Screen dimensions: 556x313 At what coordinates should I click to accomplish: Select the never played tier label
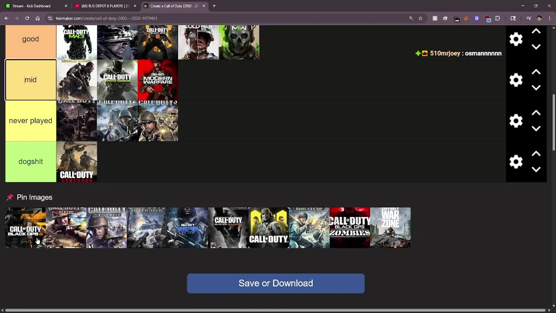30,121
